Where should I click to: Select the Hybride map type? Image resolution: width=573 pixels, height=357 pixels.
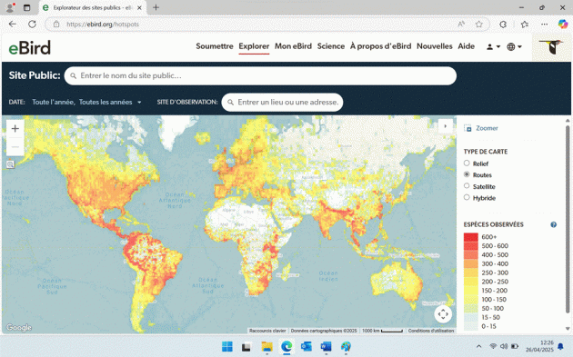pos(467,197)
